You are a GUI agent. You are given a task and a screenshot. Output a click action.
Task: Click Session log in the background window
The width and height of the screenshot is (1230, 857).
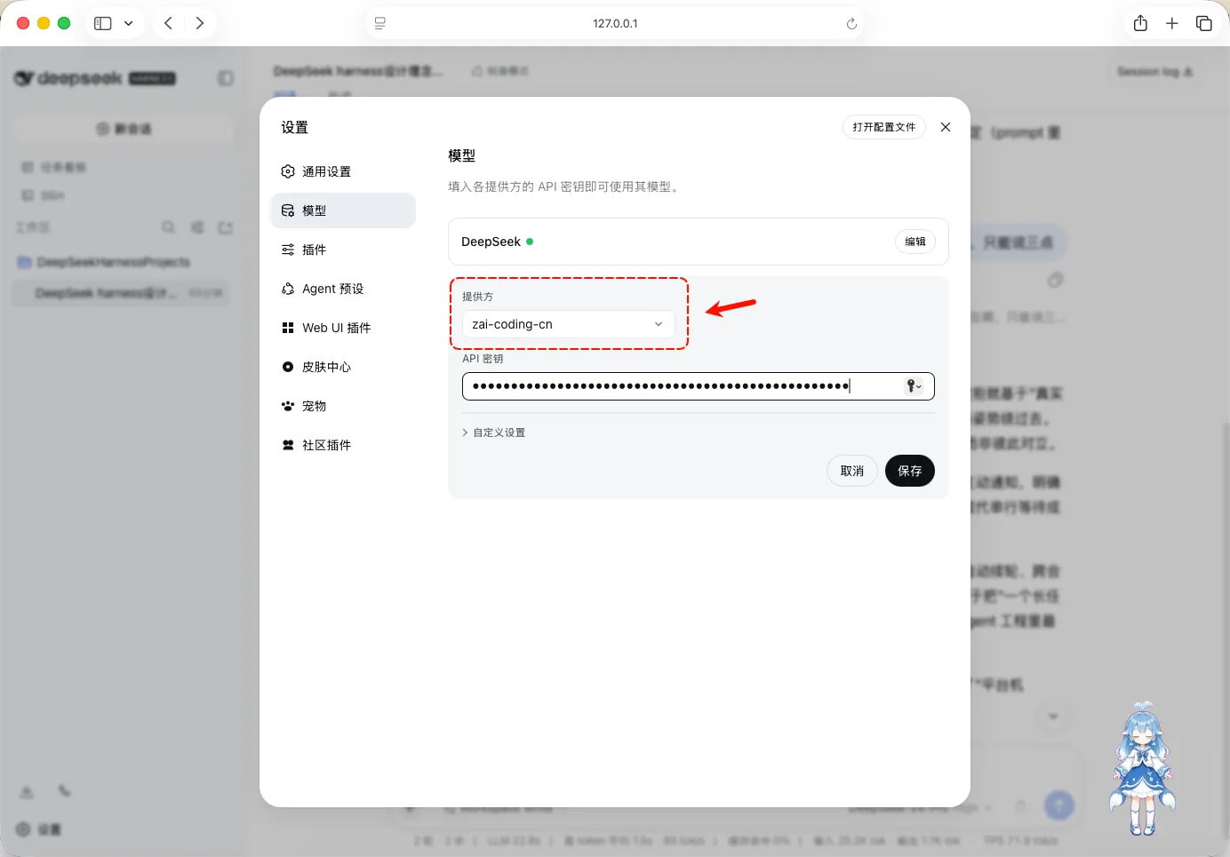[x=1154, y=71]
